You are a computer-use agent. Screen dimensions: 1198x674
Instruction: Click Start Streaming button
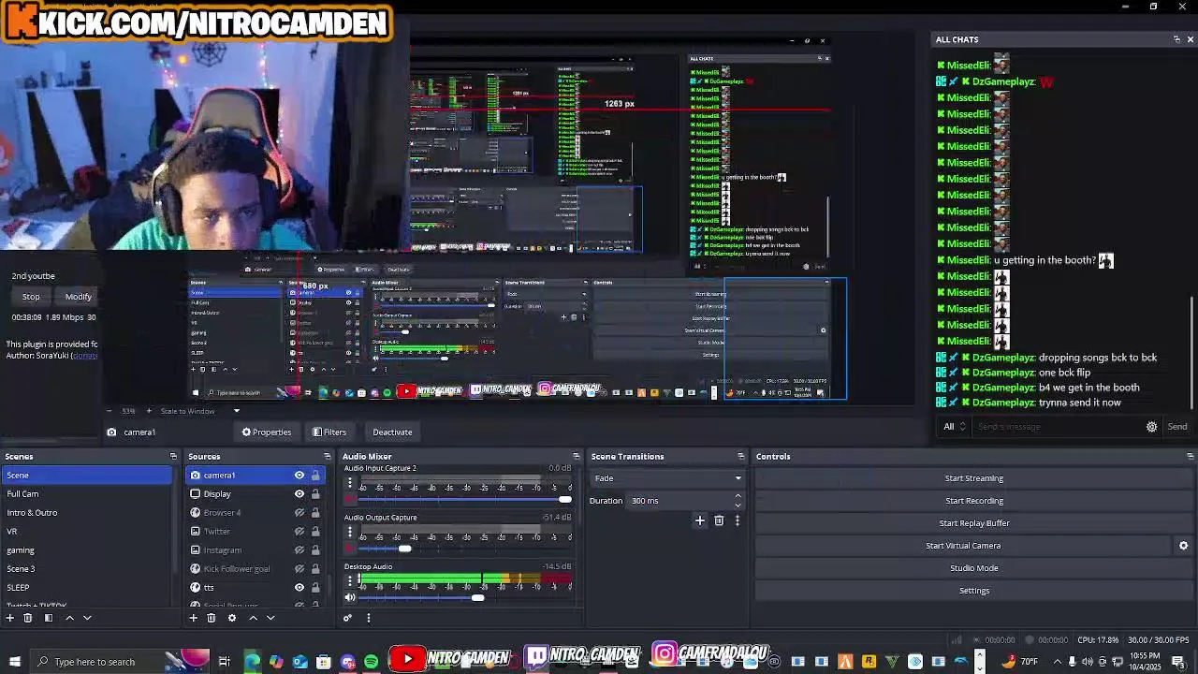point(973,478)
